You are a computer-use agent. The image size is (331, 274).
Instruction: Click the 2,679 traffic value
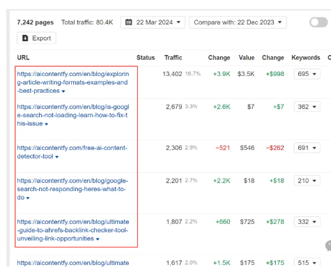(174, 107)
